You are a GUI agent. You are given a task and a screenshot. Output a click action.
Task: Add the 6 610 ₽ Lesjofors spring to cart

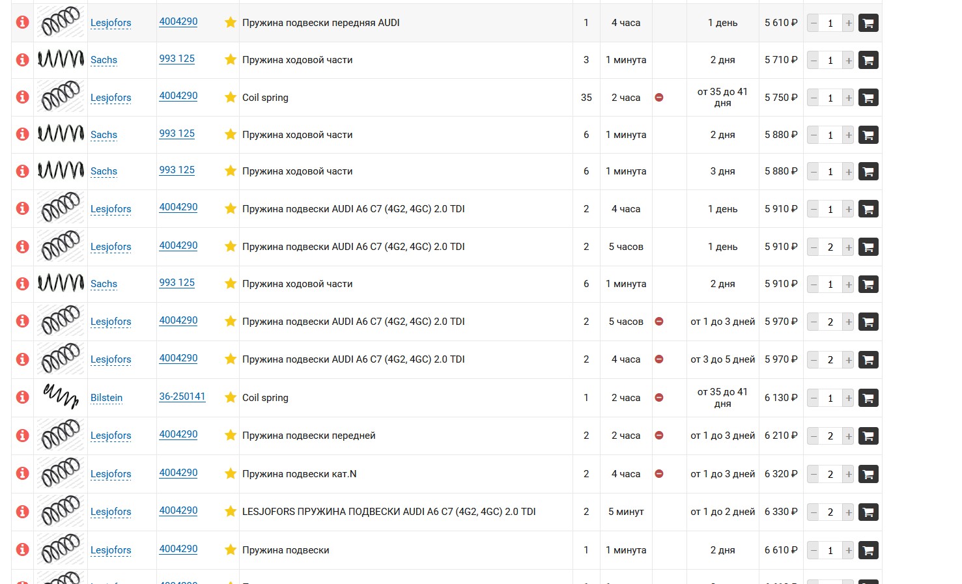(868, 550)
